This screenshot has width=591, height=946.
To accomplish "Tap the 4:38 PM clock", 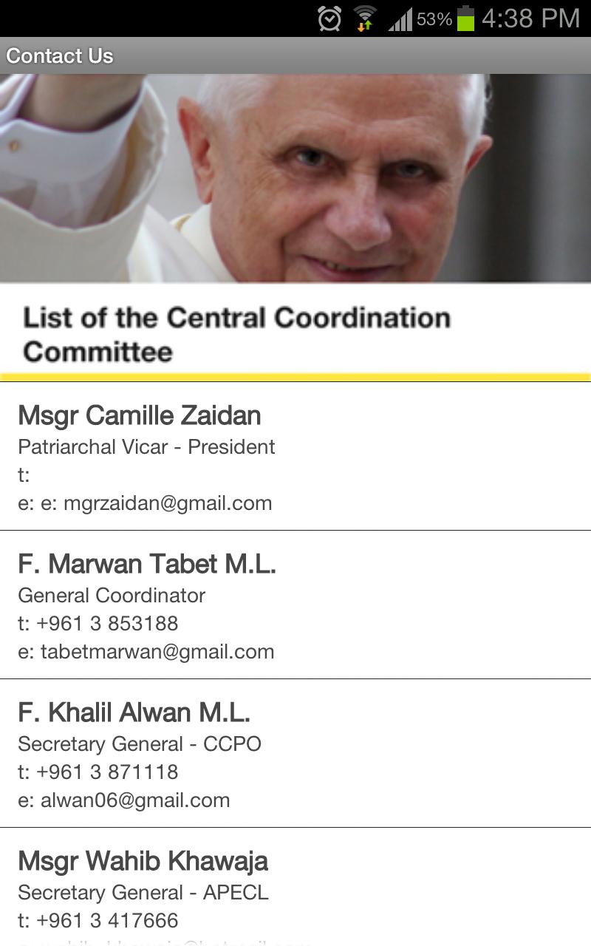I will (530, 18).
